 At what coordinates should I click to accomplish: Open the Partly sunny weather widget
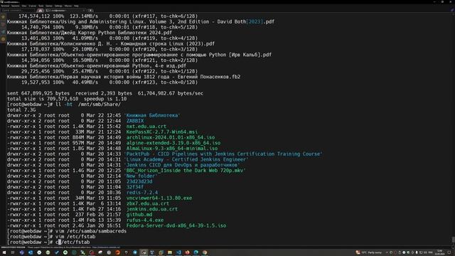point(369,252)
